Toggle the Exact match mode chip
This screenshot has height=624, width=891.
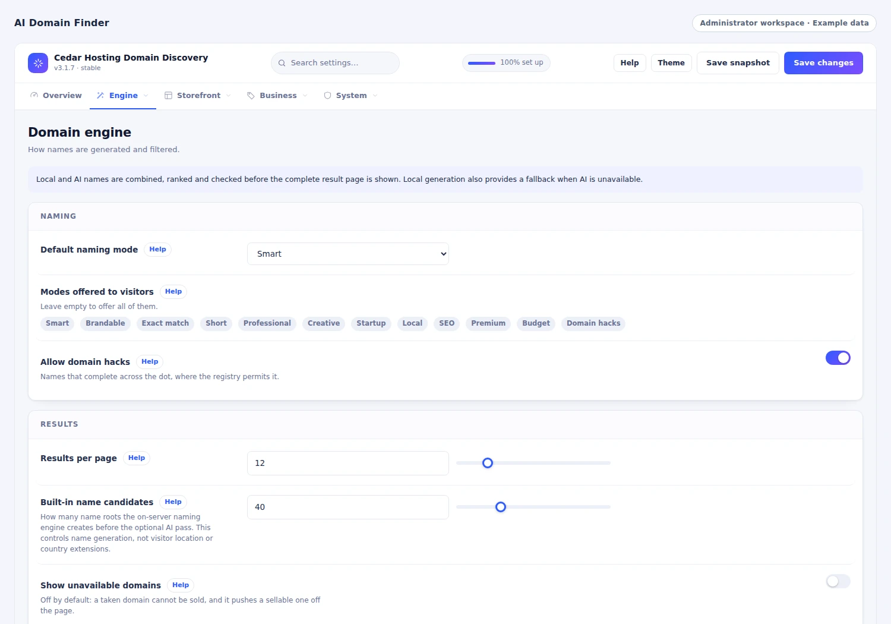click(165, 323)
